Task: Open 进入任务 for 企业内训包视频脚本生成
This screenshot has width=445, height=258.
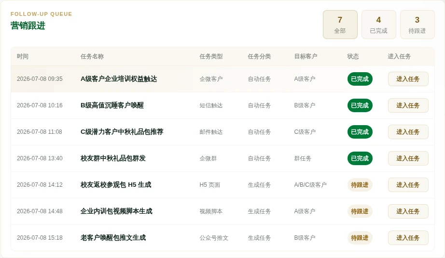Action: point(408,211)
